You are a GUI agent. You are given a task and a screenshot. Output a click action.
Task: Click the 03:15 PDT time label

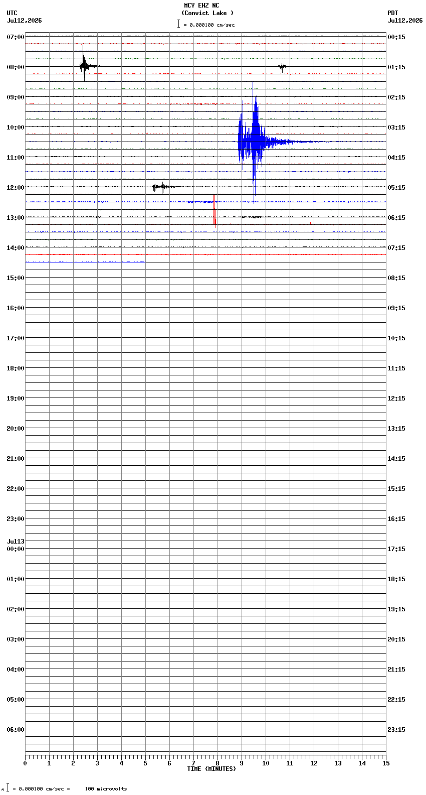coord(396,127)
